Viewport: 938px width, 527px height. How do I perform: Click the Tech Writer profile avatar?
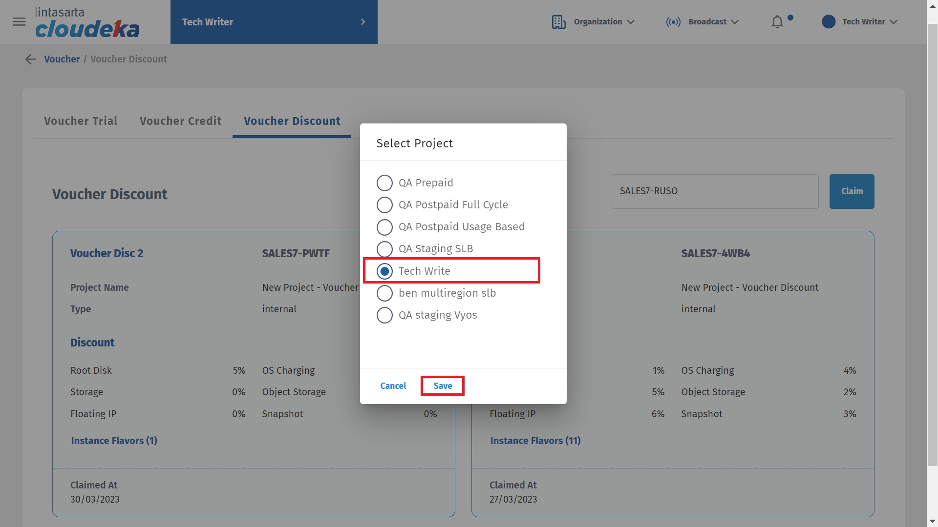click(829, 22)
